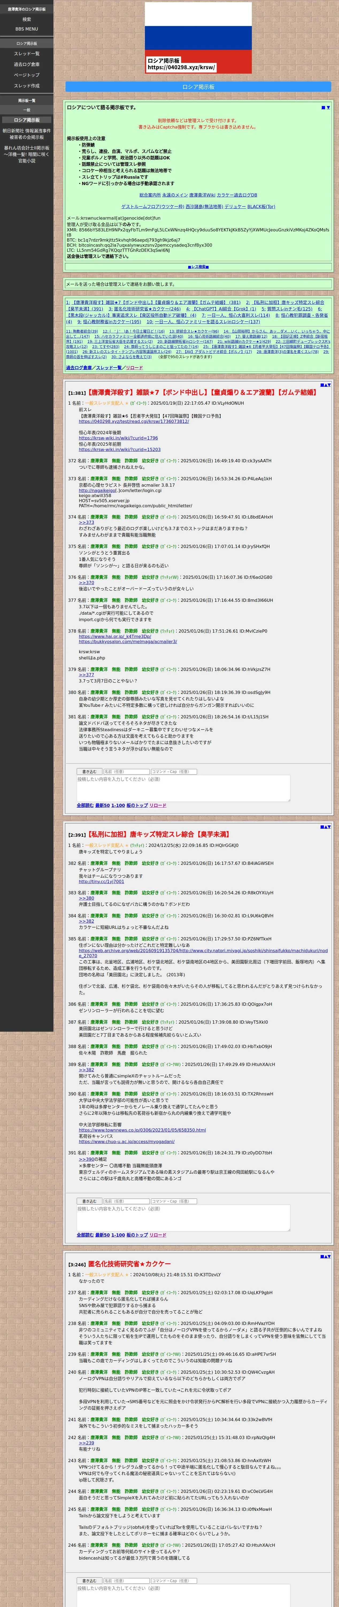Open the chuo-u.ac.jp myogadani link
Image resolution: width=339 pixels, height=1607 pixels.
(126, 1142)
